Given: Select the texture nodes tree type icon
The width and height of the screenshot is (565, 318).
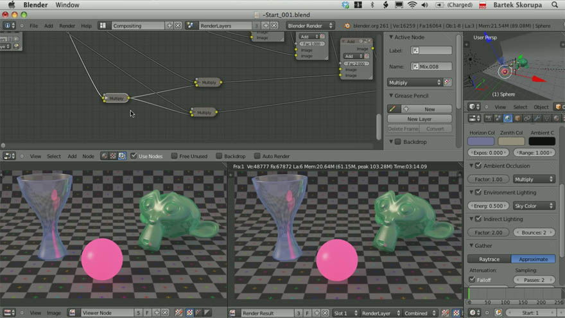Looking at the screenshot, I should (113, 156).
